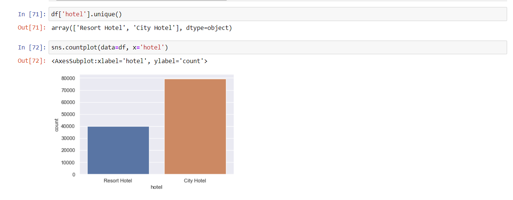
Task: Click the Out[71] prompt label
Action: coord(32,28)
